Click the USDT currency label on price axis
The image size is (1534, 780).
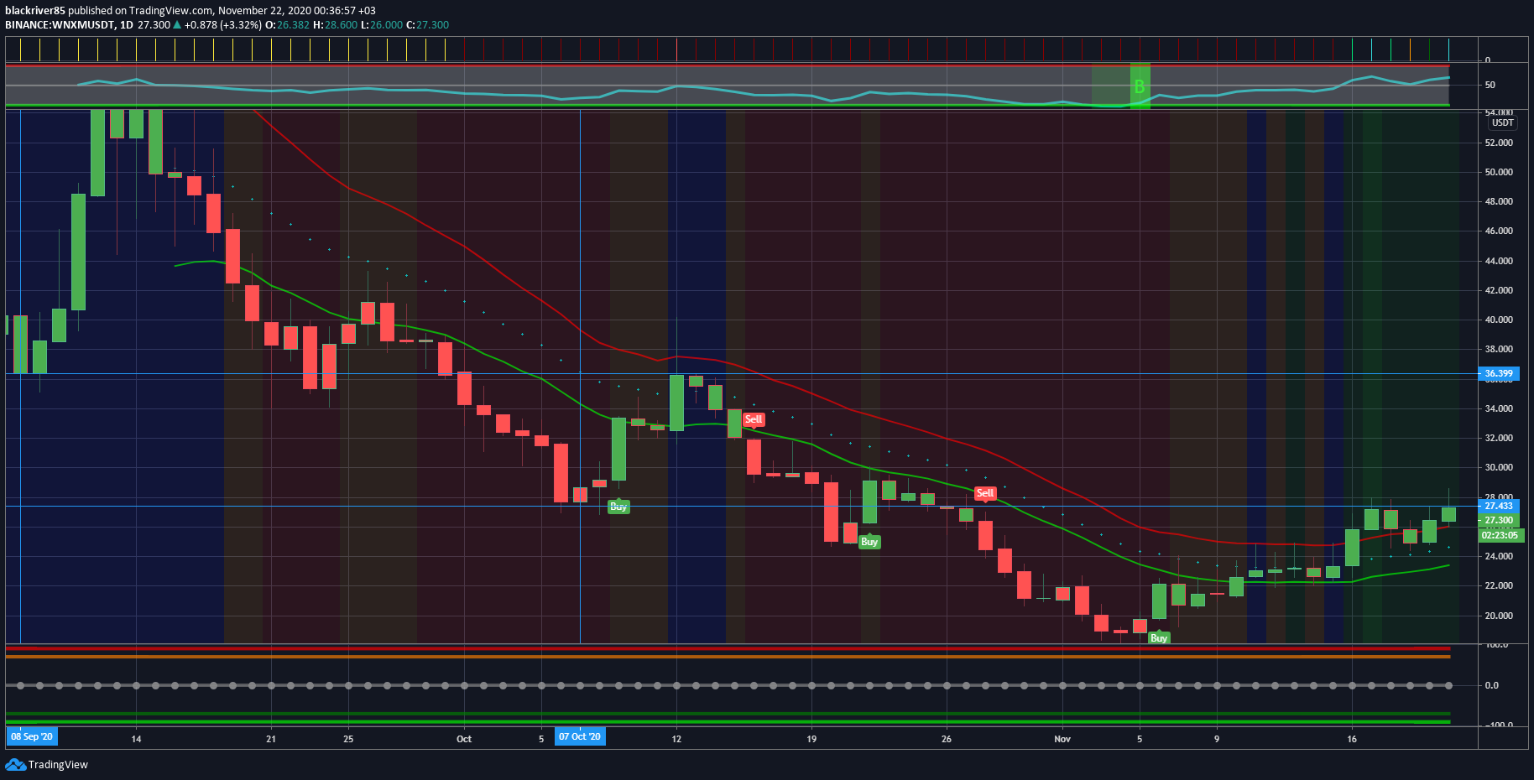1502,122
